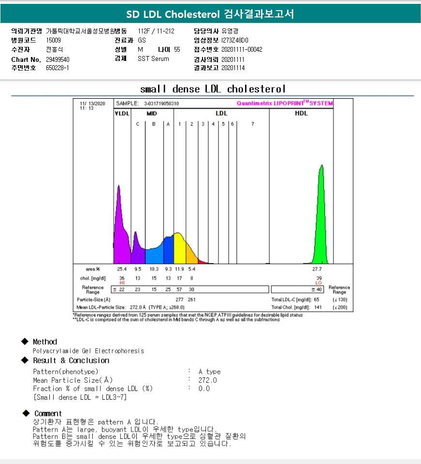The width and height of the screenshot is (421, 464).
Task: Select clinical info code 'I273Z48D0'
Action: coord(234,40)
